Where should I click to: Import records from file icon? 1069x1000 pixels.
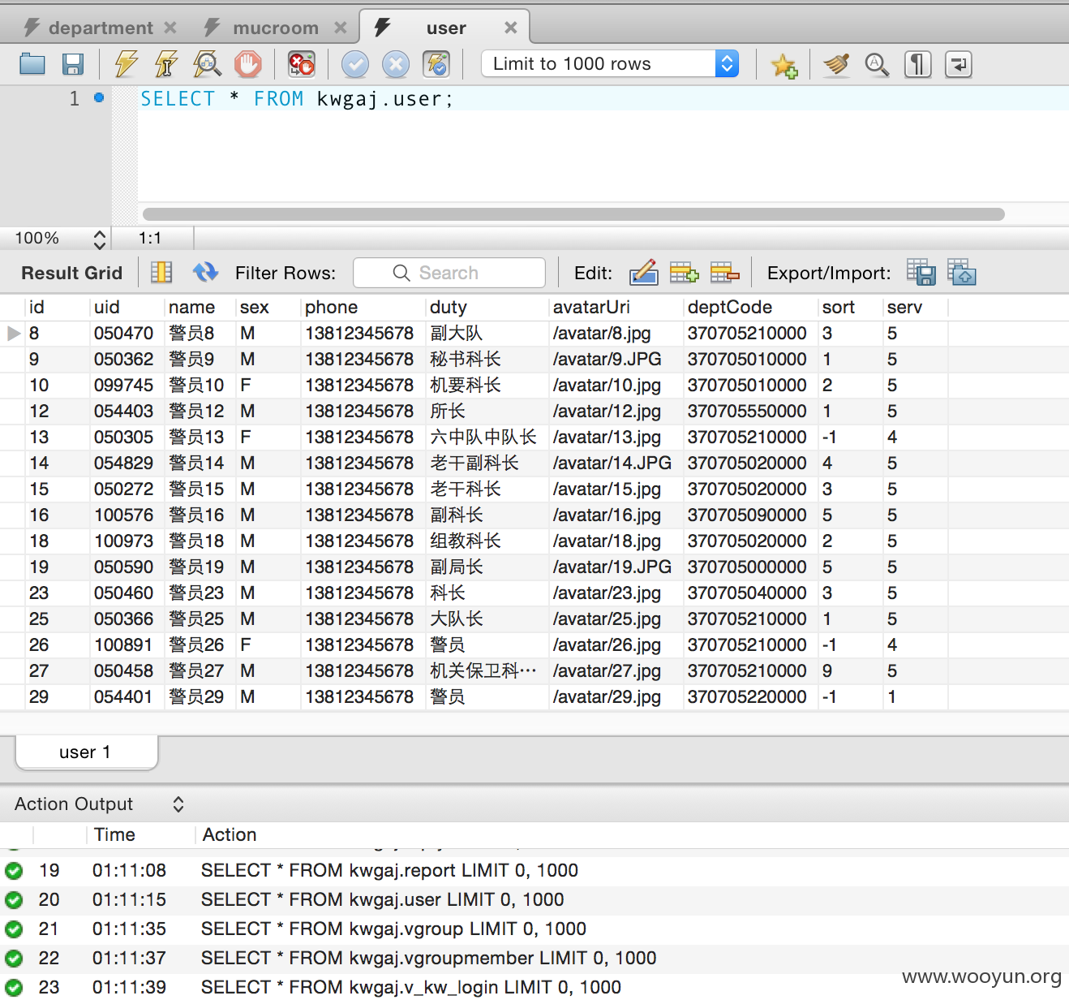click(x=962, y=273)
